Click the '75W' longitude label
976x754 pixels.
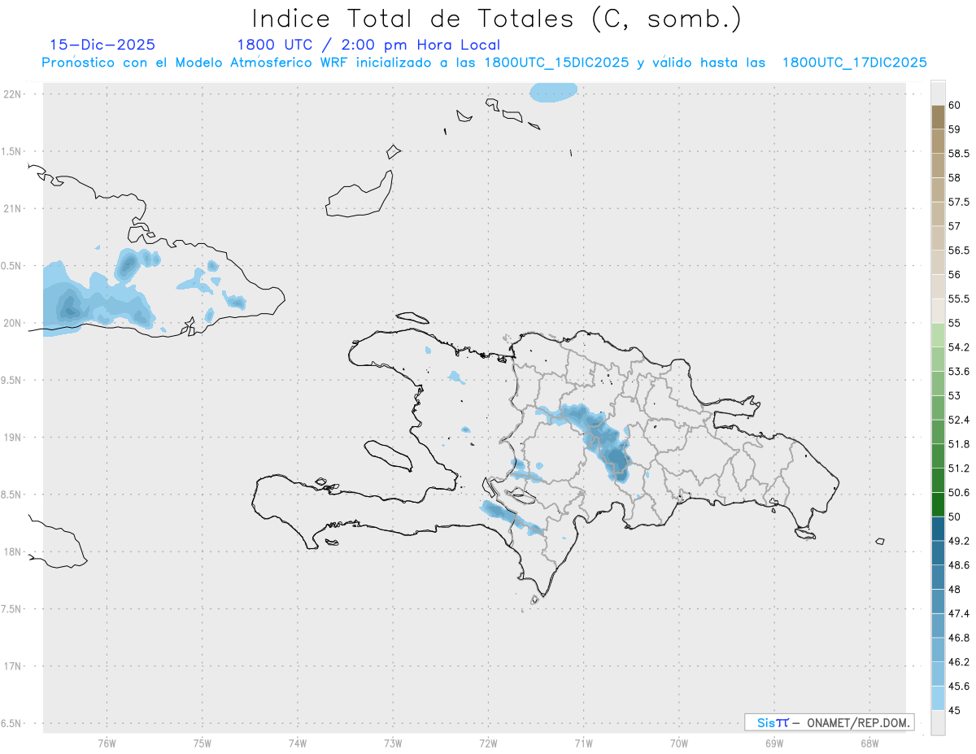coord(202,743)
